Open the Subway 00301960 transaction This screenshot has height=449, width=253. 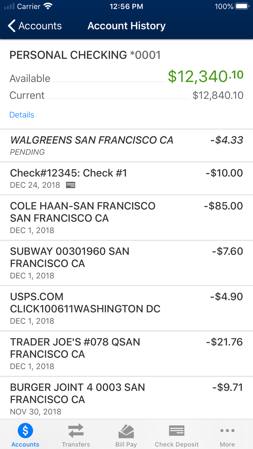[126, 263]
